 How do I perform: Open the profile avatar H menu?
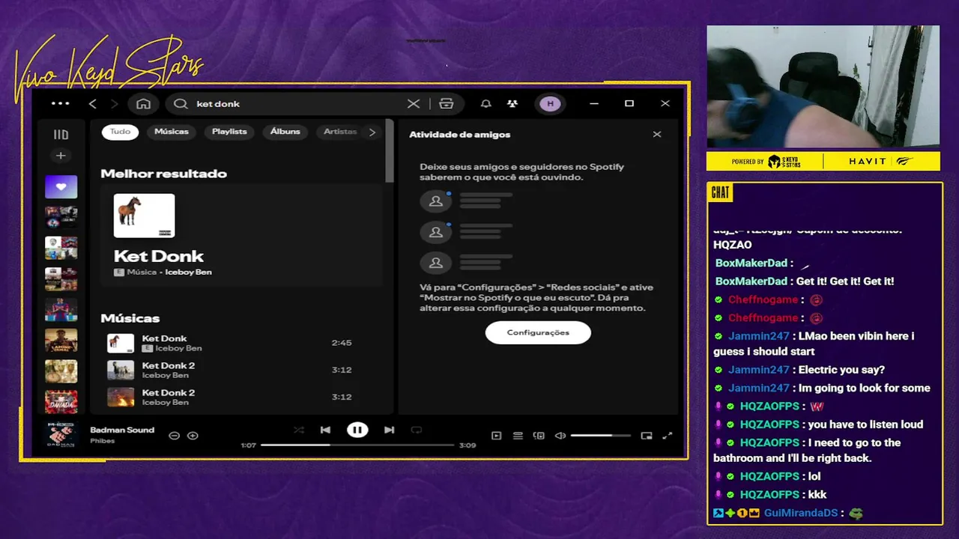click(x=551, y=104)
